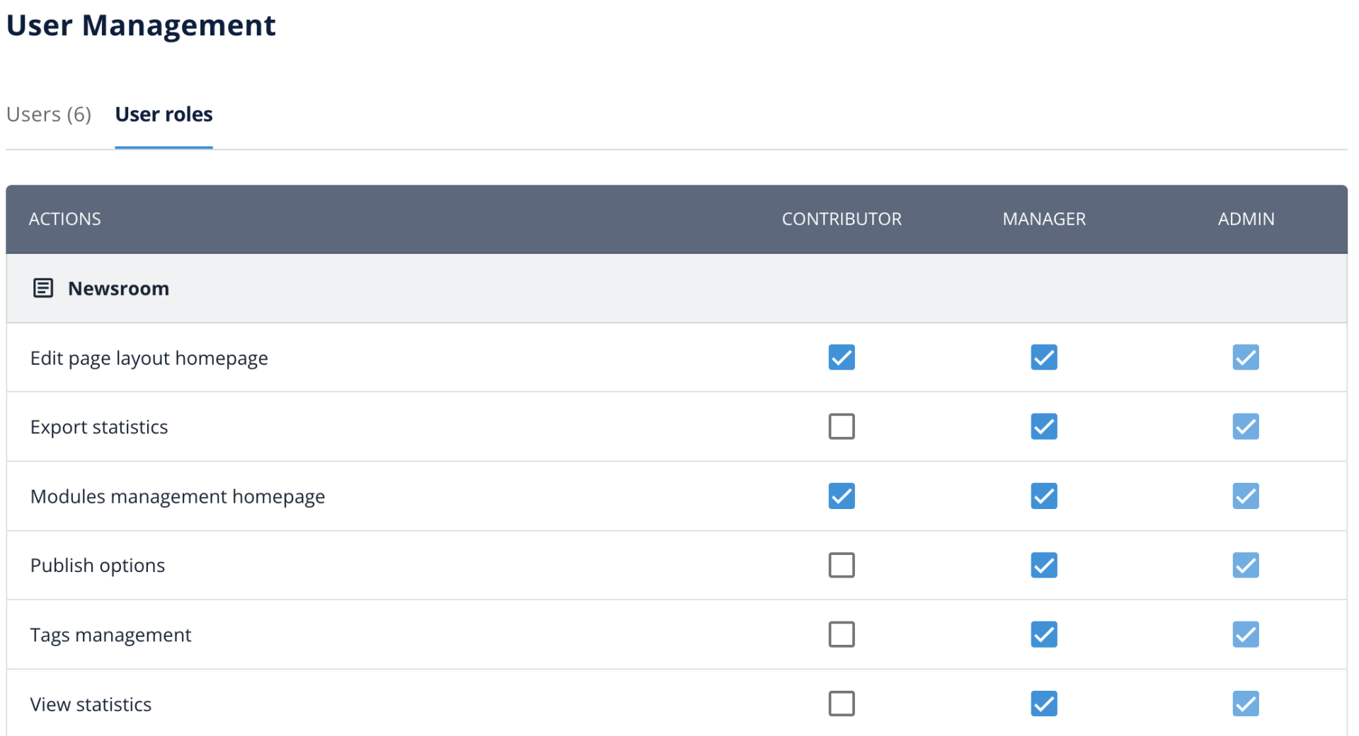Disable Admin permission for Publish options

point(1246,565)
